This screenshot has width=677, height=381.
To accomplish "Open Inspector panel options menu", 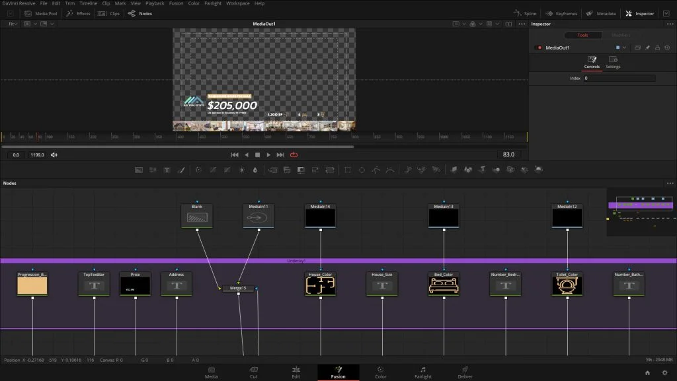I will coord(670,24).
